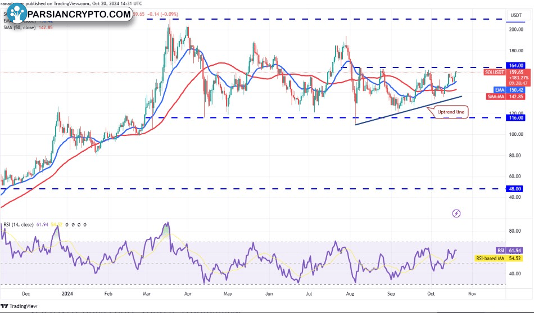Click the May label on time axis
The width and height of the screenshot is (534, 313).
[228, 293]
